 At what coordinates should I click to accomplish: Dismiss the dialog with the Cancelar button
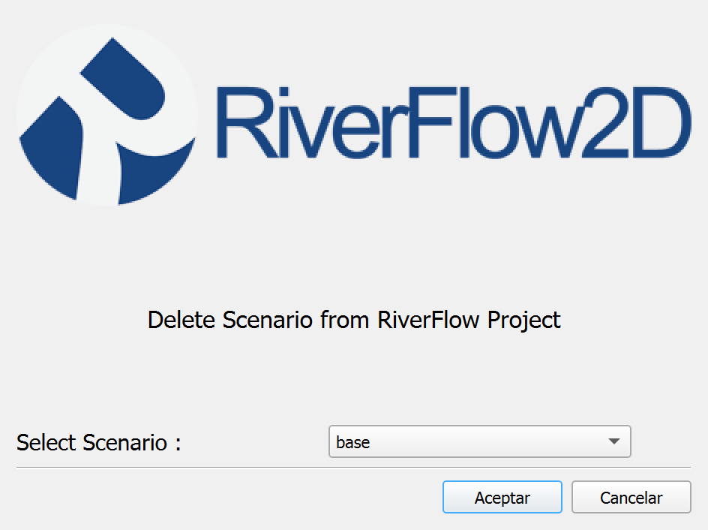(631, 497)
